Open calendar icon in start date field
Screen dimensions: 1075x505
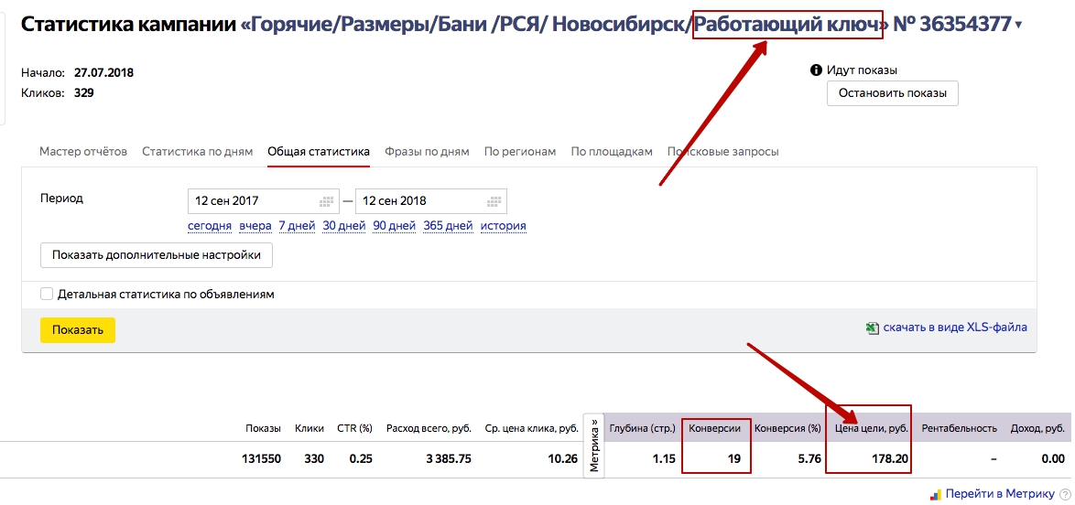[326, 200]
